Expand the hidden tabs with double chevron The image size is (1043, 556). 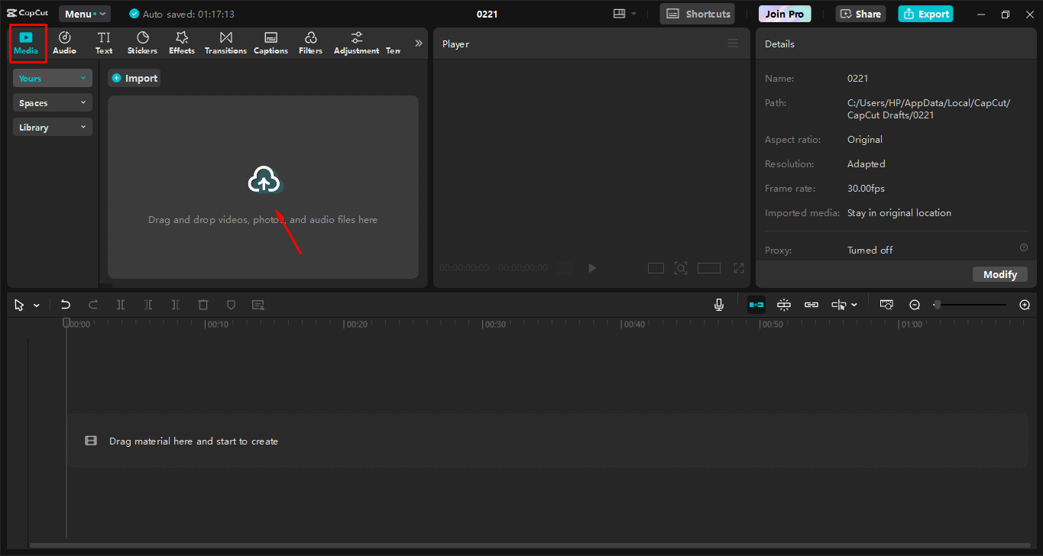point(418,44)
